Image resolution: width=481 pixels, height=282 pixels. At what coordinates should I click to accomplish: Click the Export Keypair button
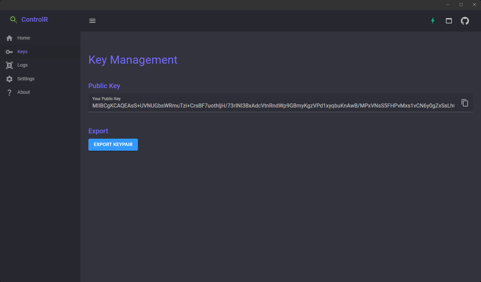pyautogui.click(x=113, y=145)
